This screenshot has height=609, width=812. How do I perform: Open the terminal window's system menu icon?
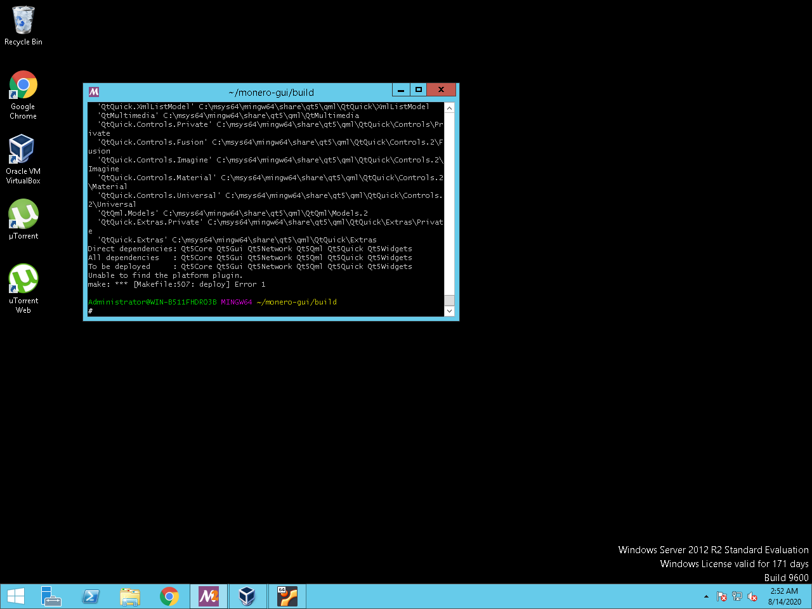(94, 92)
